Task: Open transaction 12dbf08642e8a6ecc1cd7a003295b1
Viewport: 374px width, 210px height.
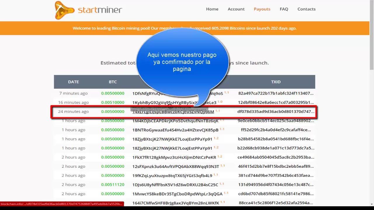Action: click(x=276, y=102)
